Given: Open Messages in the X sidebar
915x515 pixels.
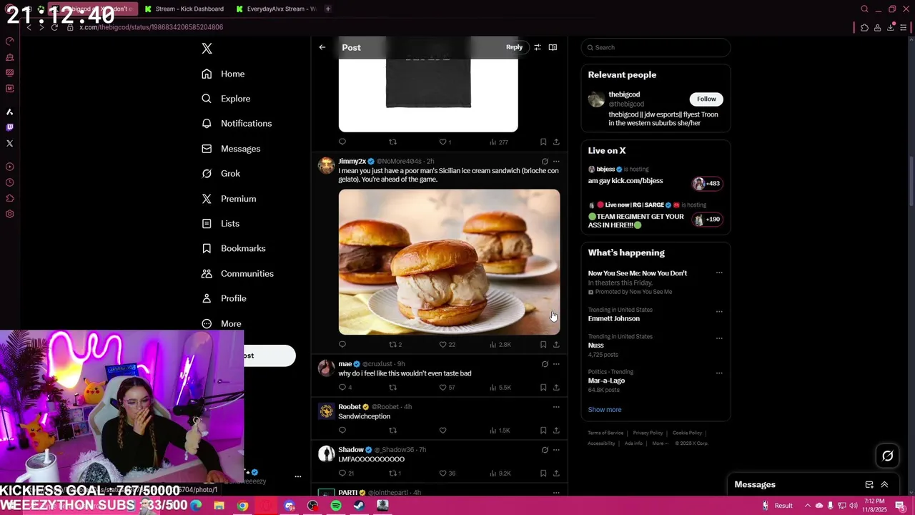Looking at the screenshot, I should tap(231, 149).
